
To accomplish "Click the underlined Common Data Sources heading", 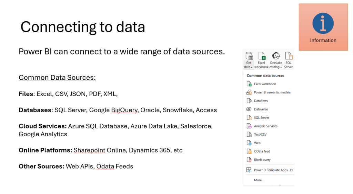I will pyautogui.click(x=57, y=77).
